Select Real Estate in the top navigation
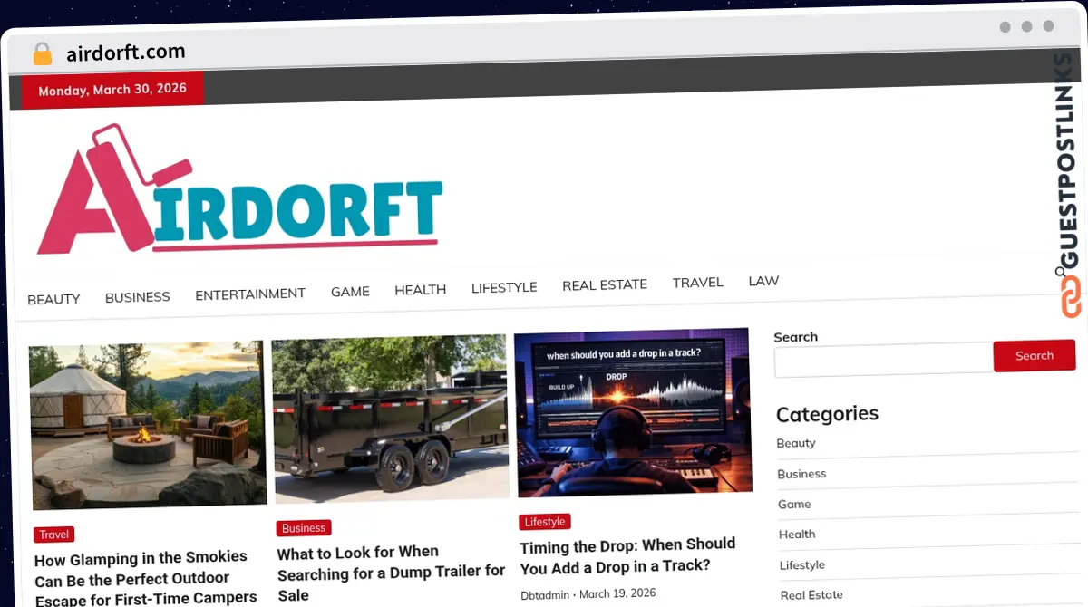 click(x=605, y=284)
